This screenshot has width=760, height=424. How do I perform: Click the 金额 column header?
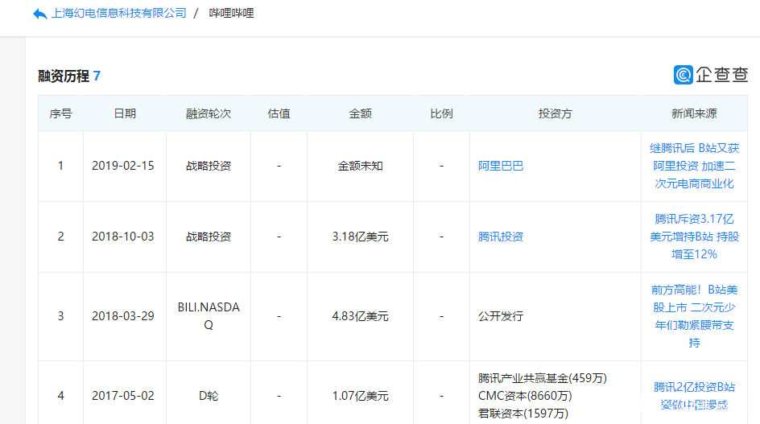click(x=360, y=113)
